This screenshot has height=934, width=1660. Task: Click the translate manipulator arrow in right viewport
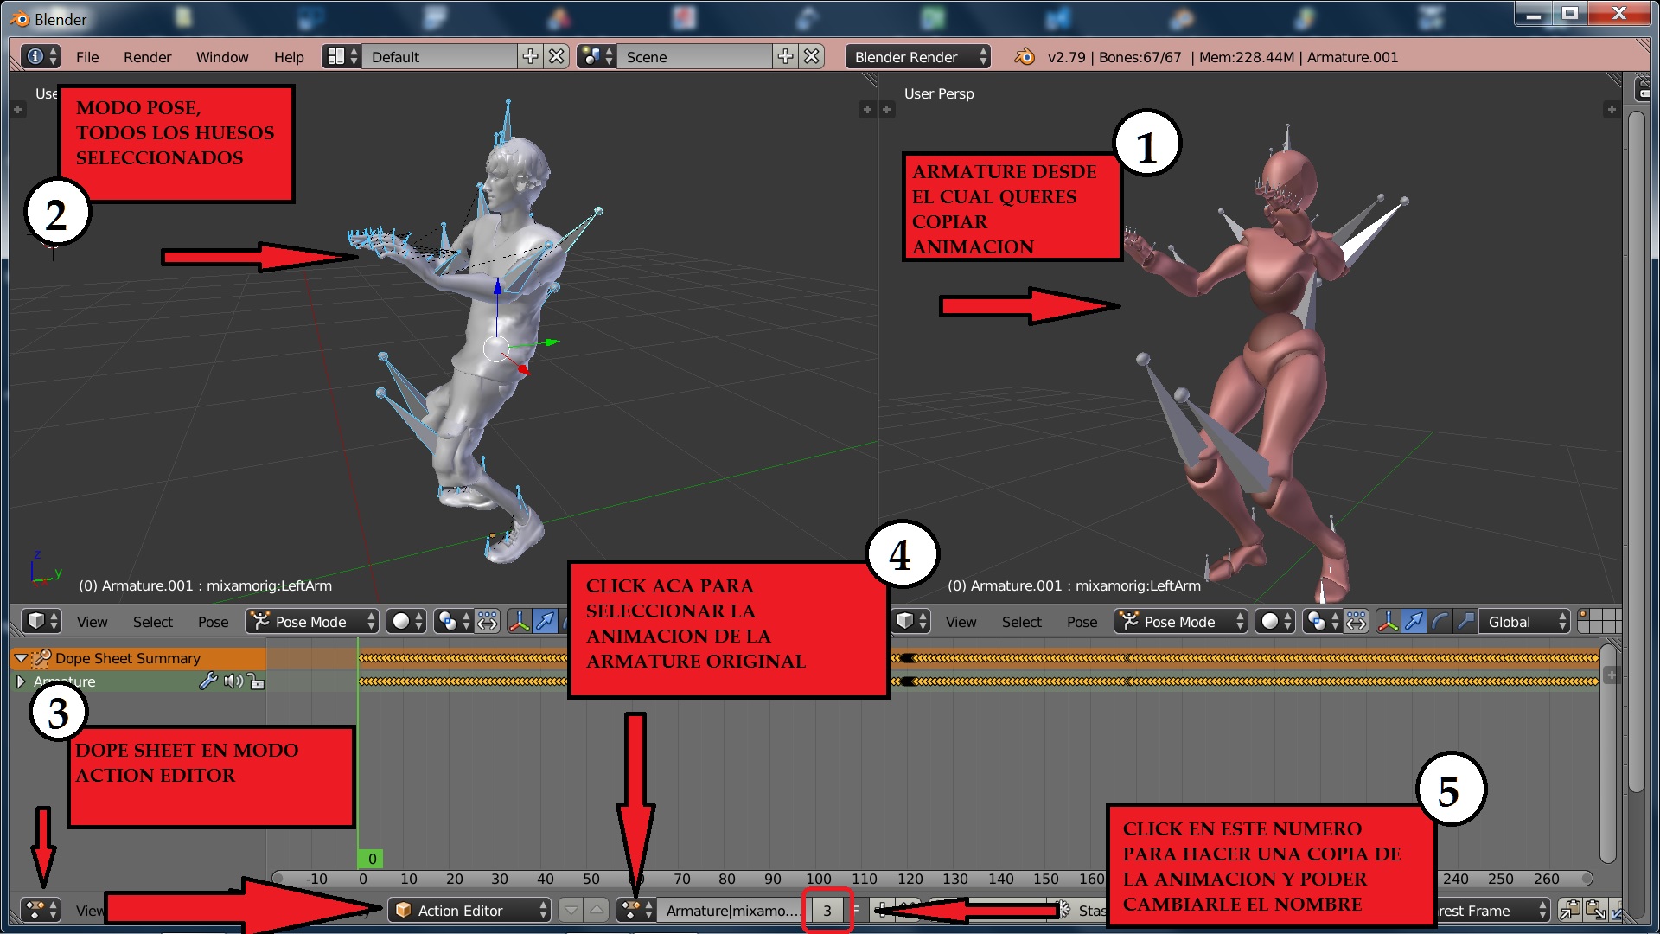(1414, 621)
